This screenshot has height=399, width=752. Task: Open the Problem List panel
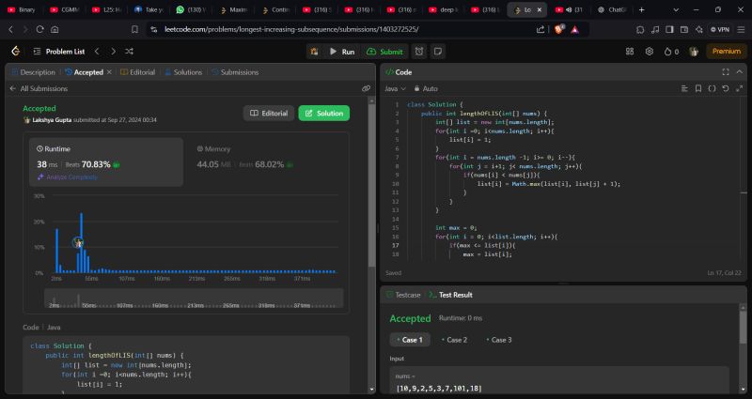coord(59,52)
